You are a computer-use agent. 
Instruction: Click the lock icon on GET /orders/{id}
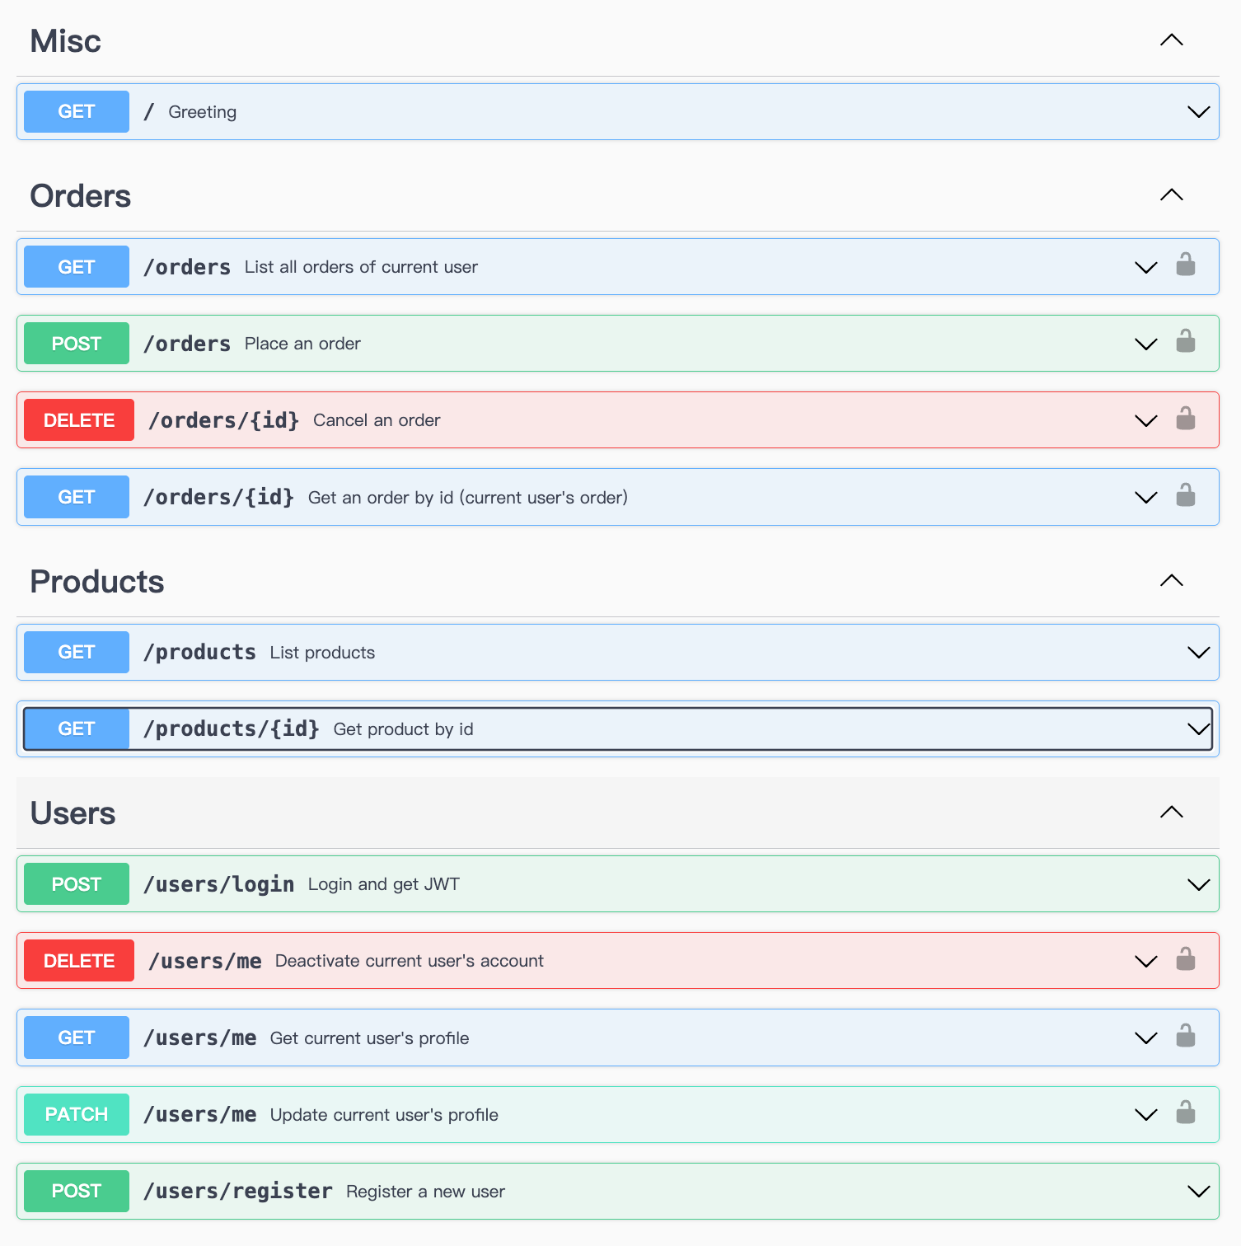1185,495
